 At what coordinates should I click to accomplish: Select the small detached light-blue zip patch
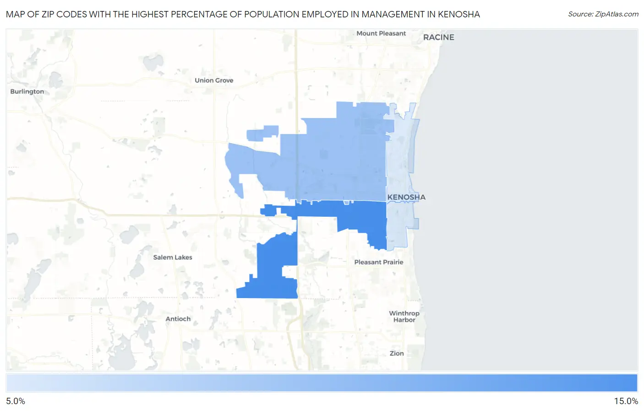click(x=262, y=133)
